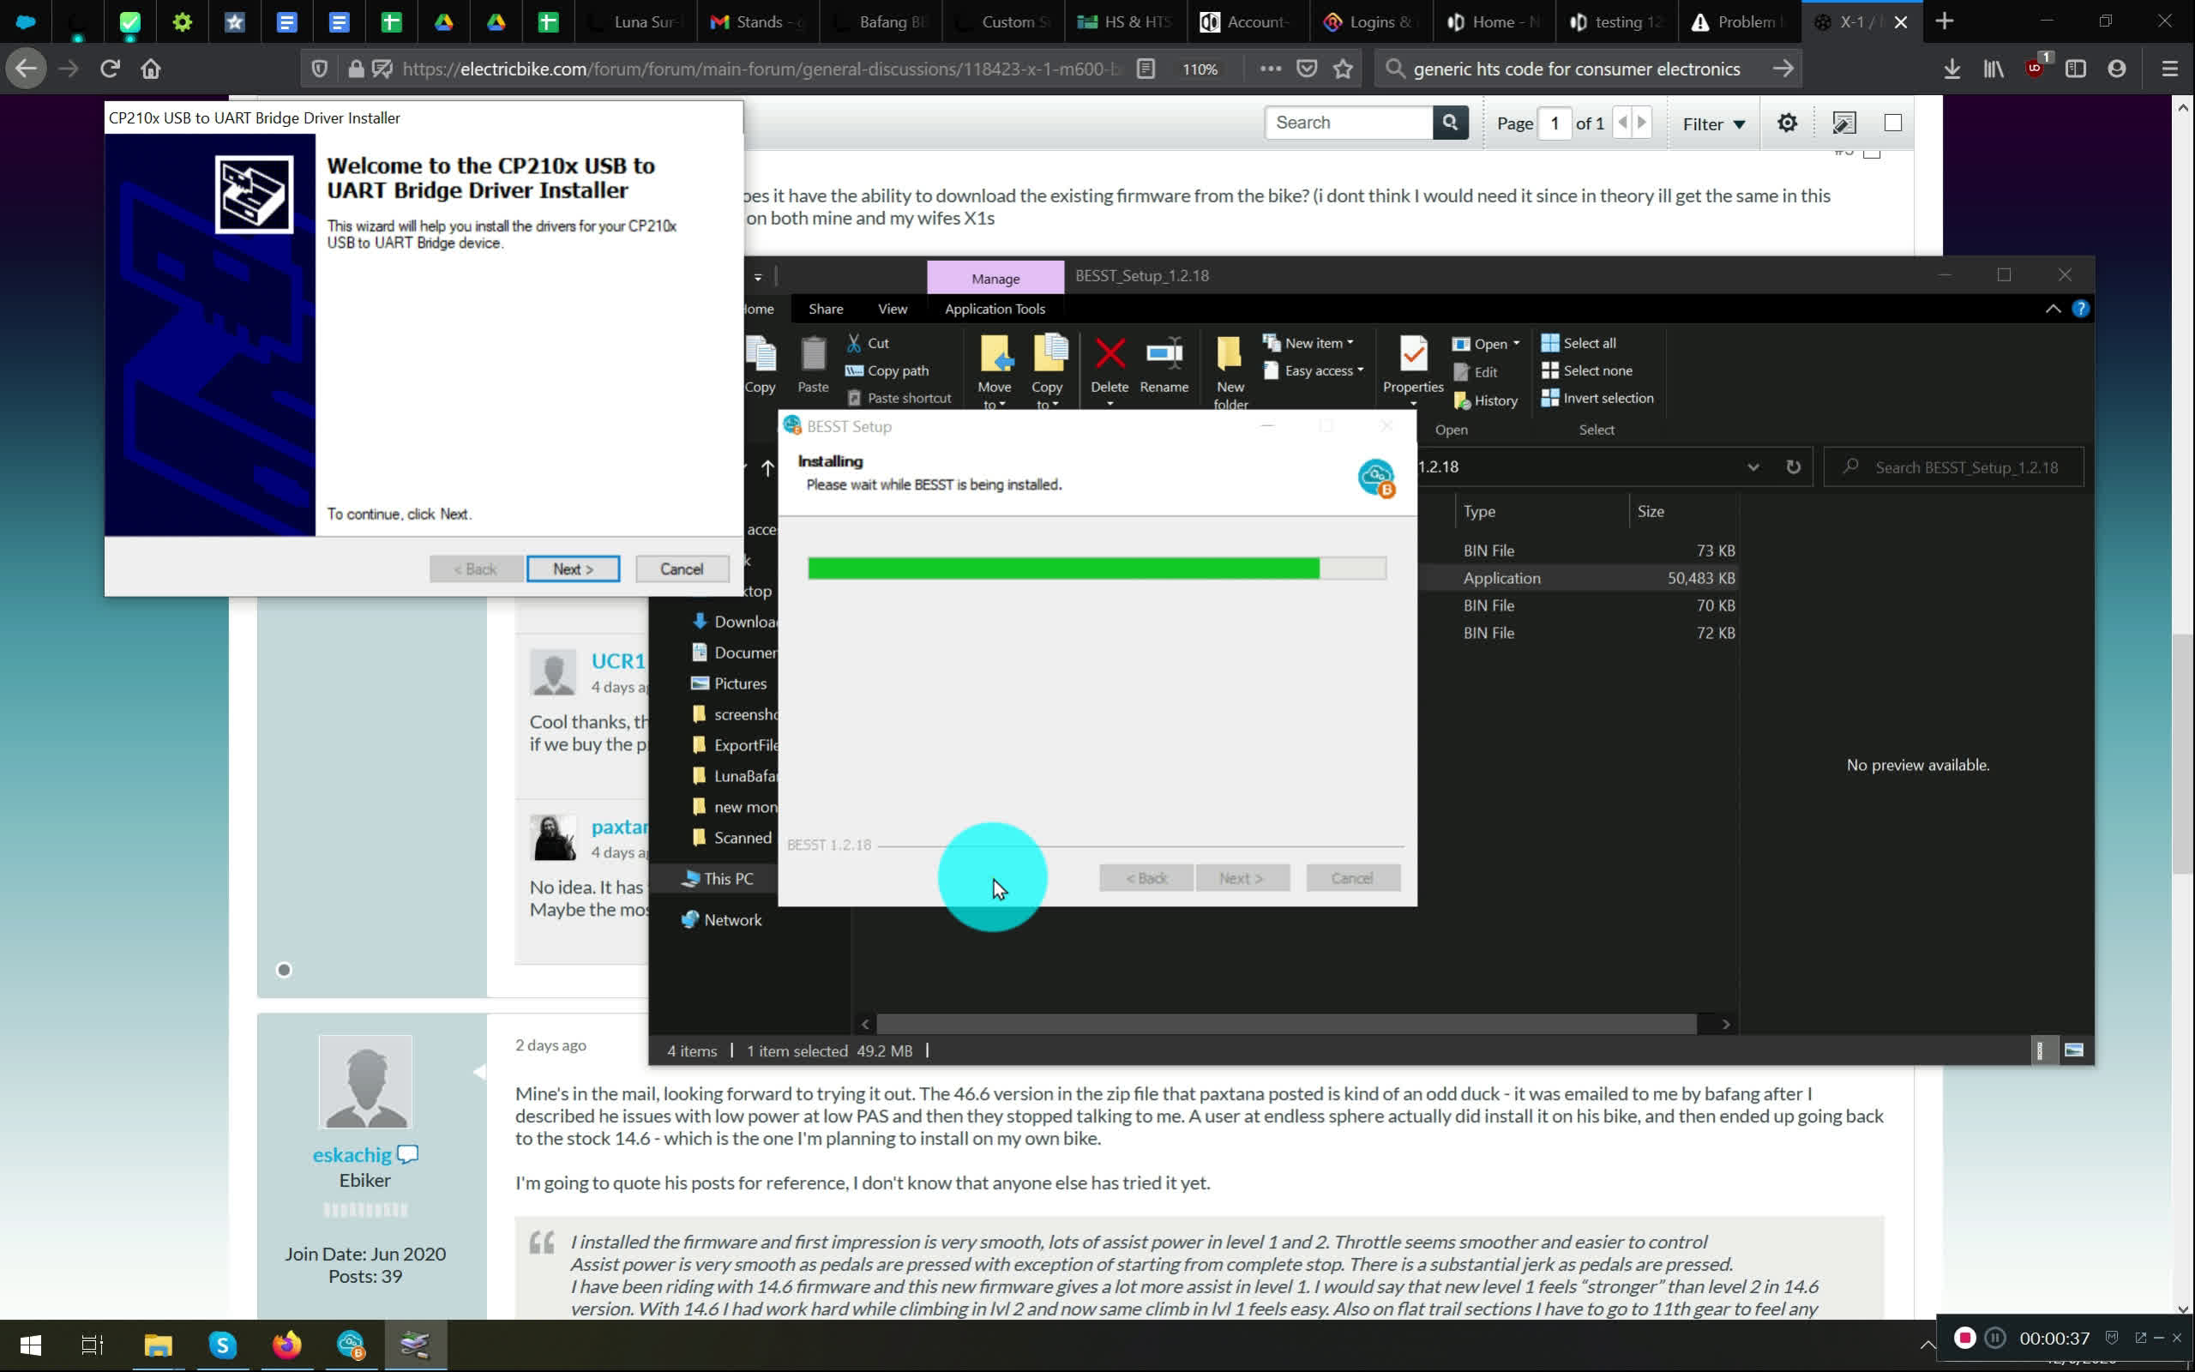This screenshot has width=2195, height=1372.
Task: Click Manage tab in Explorer
Action: pos(995,278)
